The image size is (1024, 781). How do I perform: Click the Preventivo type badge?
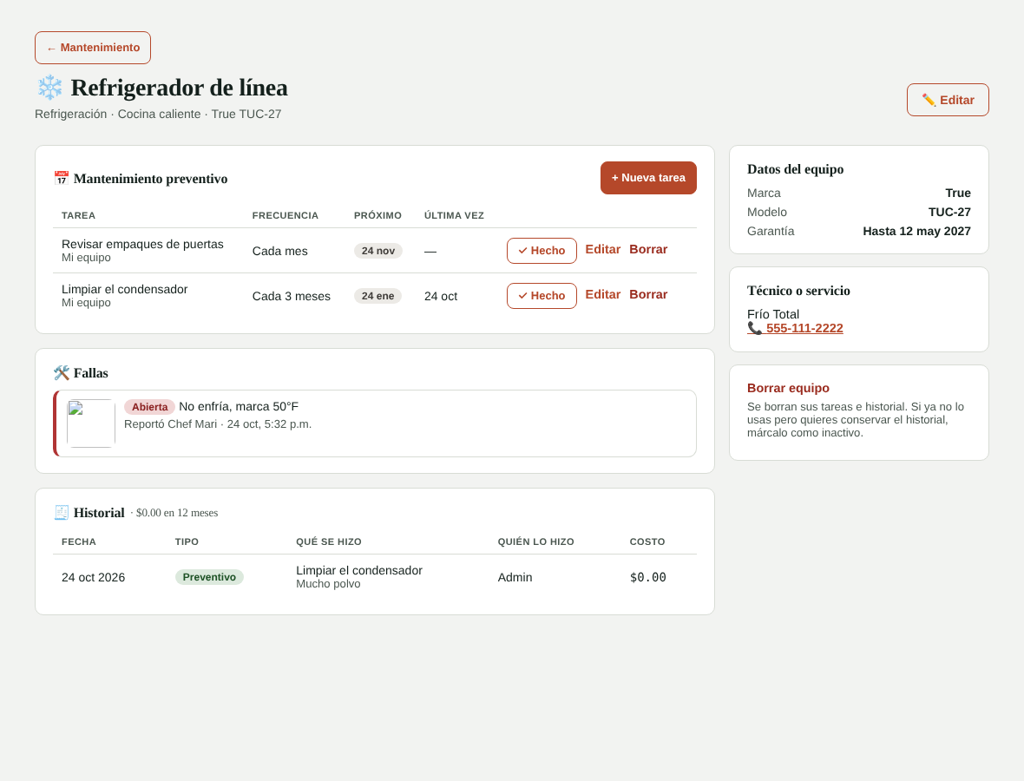[209, 577]
